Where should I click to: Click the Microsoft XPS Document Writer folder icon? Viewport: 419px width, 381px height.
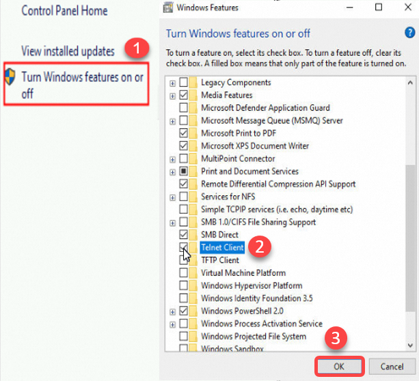tap(193, 146)
